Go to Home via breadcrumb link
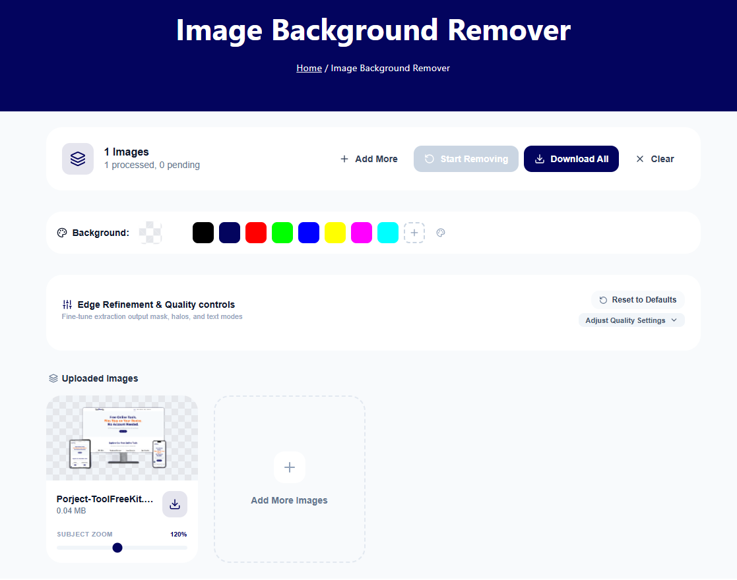This screenshot has width=737, height=580. (x=309, y=68)
